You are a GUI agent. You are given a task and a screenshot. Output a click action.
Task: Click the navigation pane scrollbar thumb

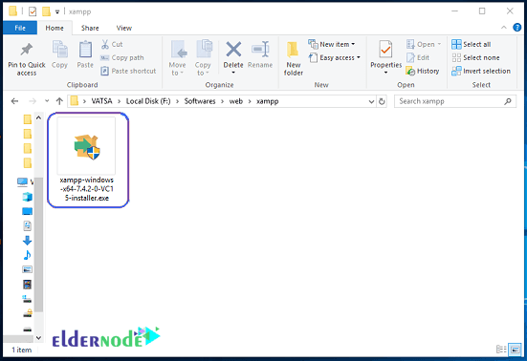tap(38, 244)
